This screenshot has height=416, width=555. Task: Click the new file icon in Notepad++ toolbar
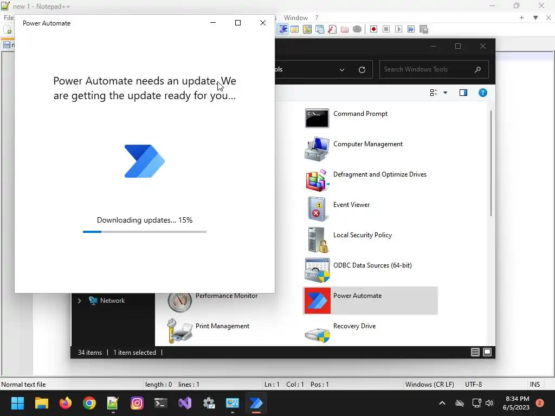(x=8, y=30)
